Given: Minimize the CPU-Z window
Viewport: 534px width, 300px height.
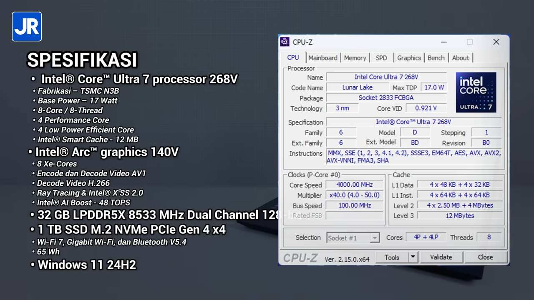Looking at the screenshot, I should 443,42.
